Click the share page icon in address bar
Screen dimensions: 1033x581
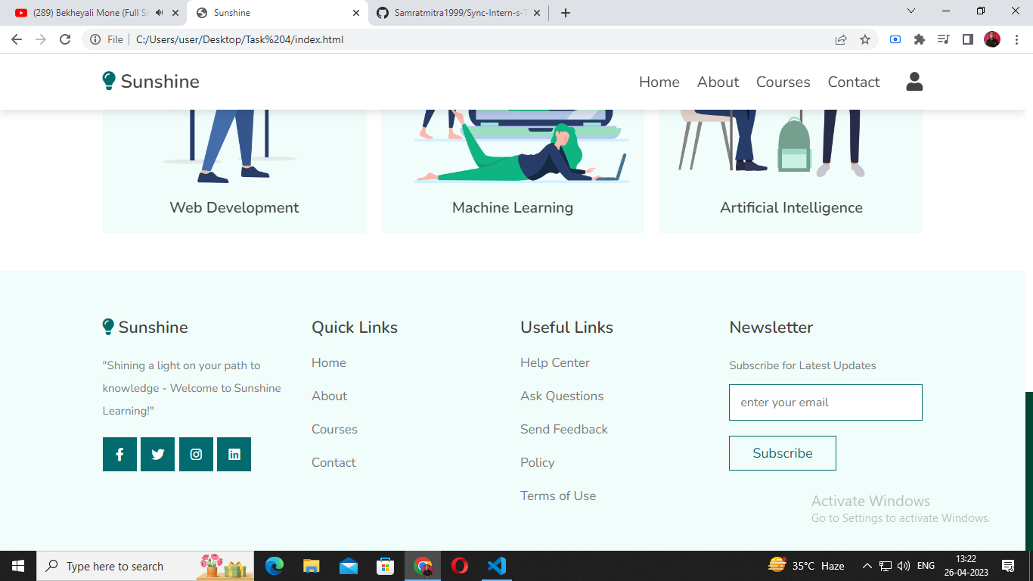pyautogui.click(x=841, y=39)
